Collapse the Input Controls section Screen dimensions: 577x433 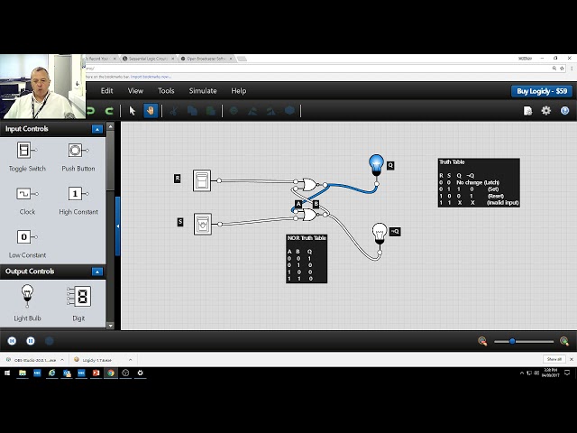click(x=97, y=129)
